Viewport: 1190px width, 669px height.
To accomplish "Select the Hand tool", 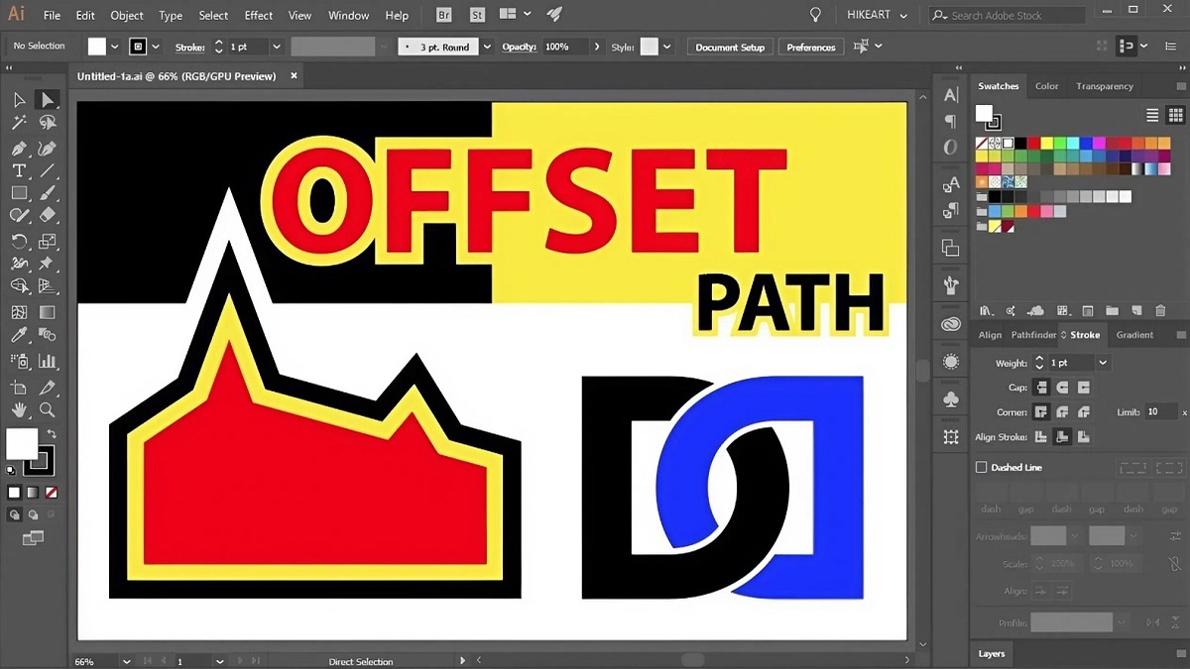I will tap(18, 410).
